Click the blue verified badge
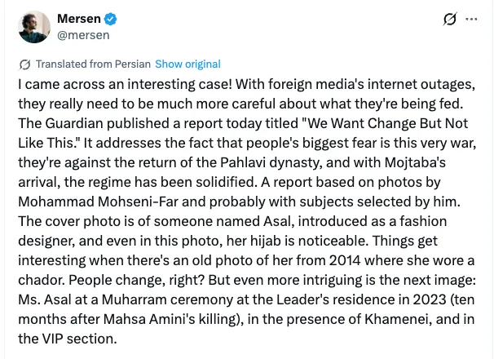 [x=117, y=19]
